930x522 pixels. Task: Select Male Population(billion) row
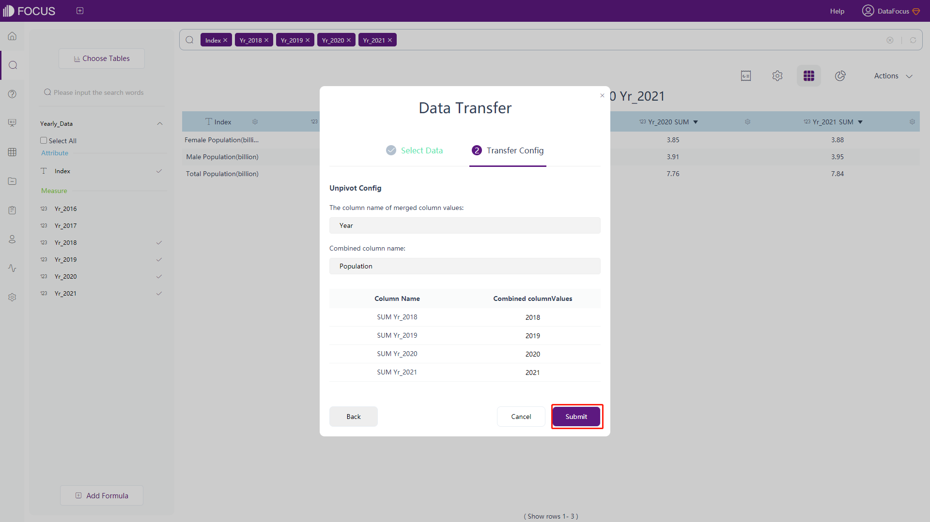(222, 157)
